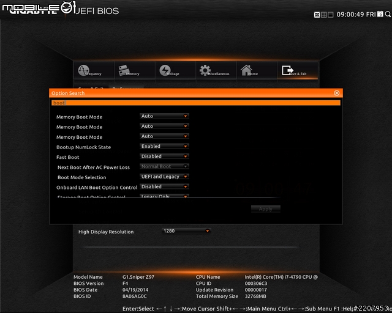This screenshot has height=313, width=392.
Task: Click the 09:00:49 FRI clock display
Action: (x=356, y=15)
